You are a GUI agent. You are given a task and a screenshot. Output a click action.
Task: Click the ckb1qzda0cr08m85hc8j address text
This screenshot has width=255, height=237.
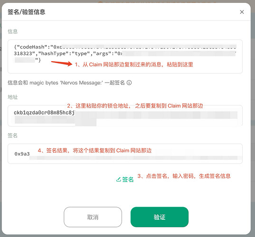click(44, 112)
